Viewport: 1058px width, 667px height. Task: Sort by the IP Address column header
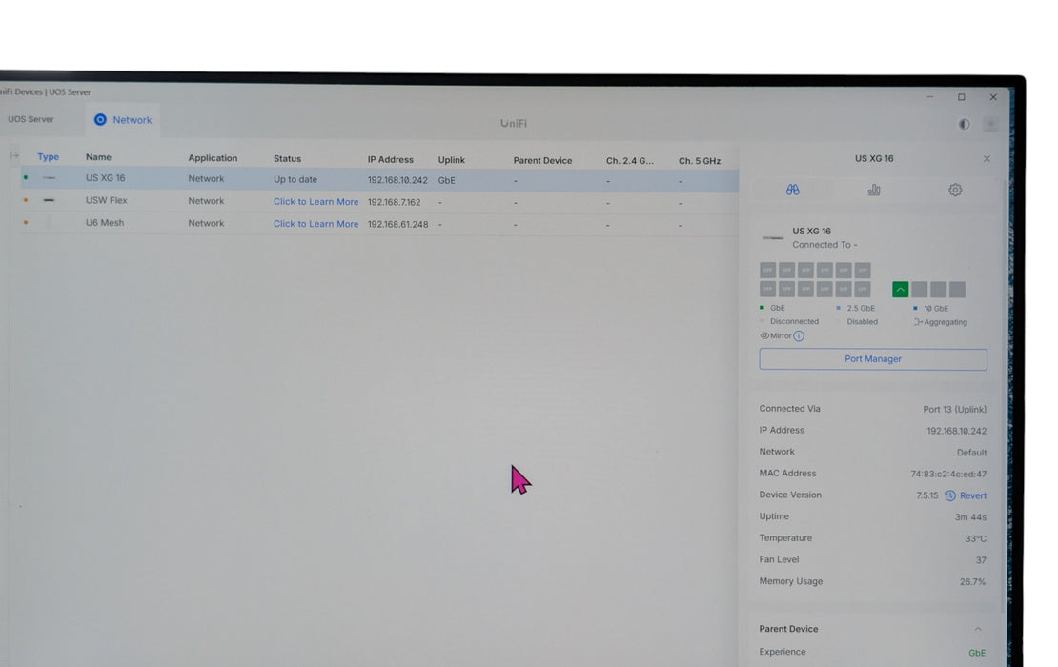[390, 160]
